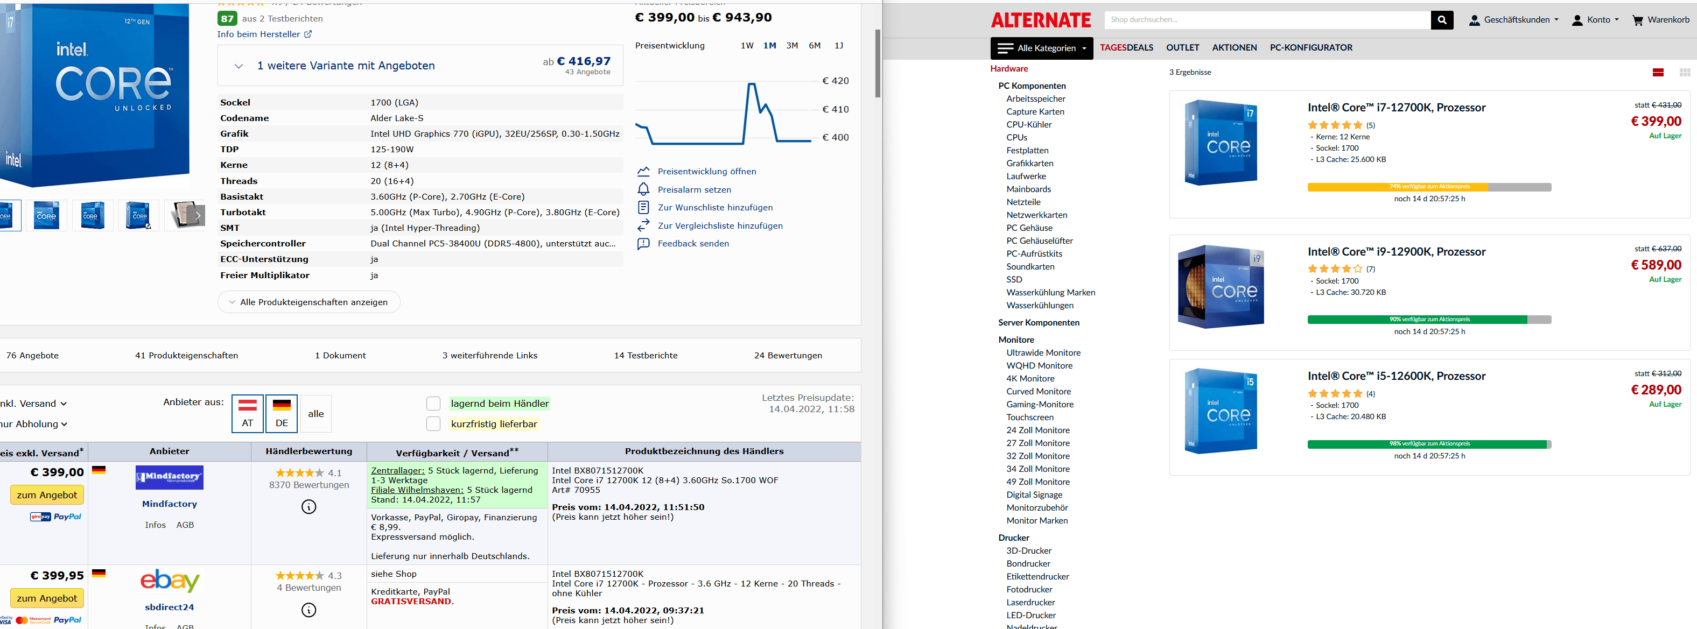This screenshot has width=1697, height=629.
Task: Open Mindfactory rating info circle icon
Action: click(x=309, y=506)
